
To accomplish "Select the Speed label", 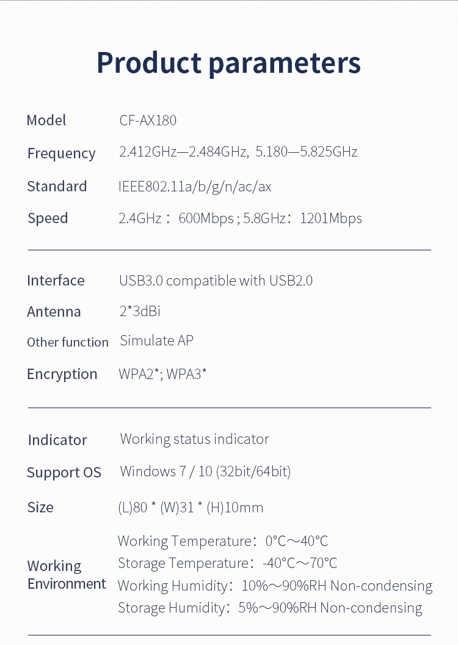I will tap(48, 218).
